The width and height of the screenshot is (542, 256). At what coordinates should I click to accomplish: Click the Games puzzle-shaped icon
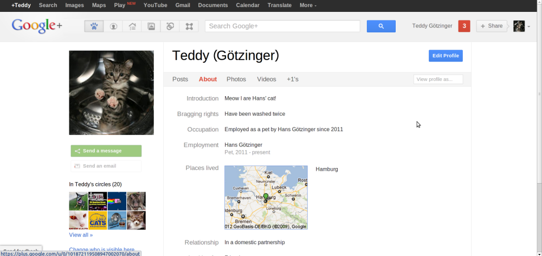click(x=189, y=26)
